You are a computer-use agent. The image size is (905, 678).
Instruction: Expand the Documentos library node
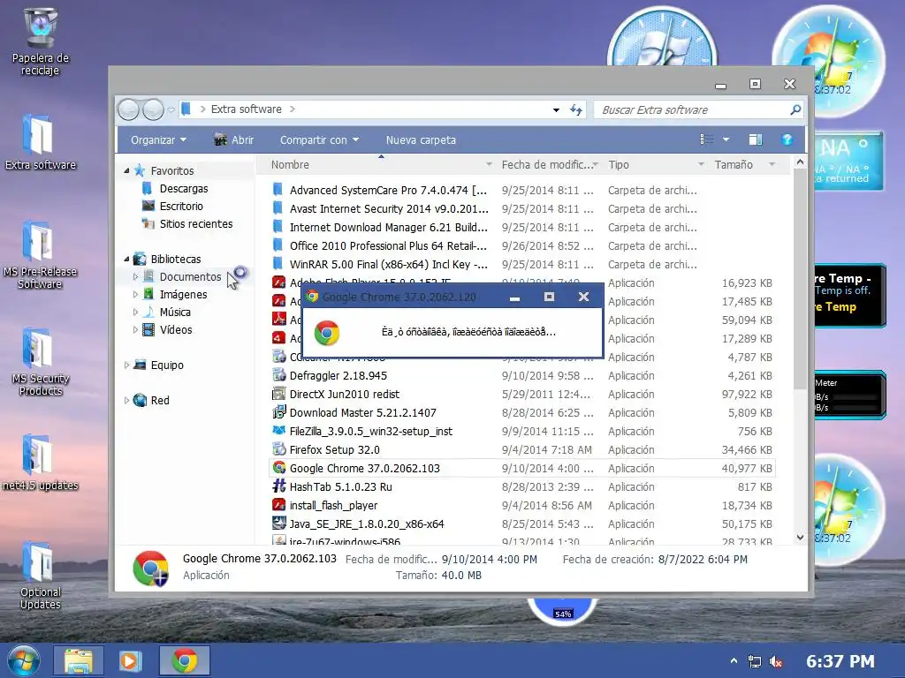click(135, 276)
